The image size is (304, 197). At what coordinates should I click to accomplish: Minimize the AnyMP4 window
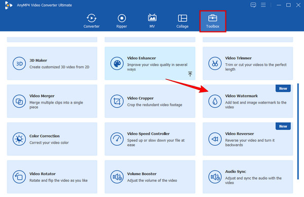279,5
